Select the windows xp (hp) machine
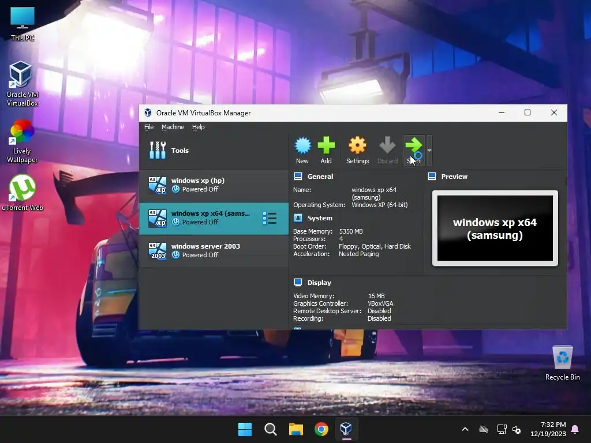Image resolution: width=591 pixels, height=443 pixels. coord(214,185)
